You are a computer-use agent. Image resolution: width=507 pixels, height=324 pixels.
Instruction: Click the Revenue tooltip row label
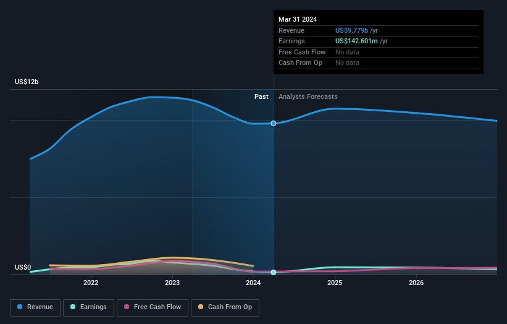(291, 30)
